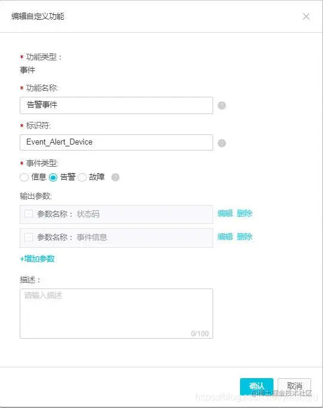The image size is (323, 408).
Task: Delete the 状态码 output parameter
Action: pos(244,213)
